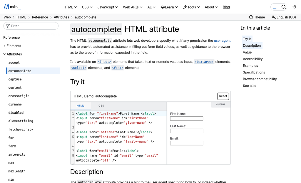Open the fetchpriority attribute page
This screenshot has width=301, height=183.
click(21, 129)
